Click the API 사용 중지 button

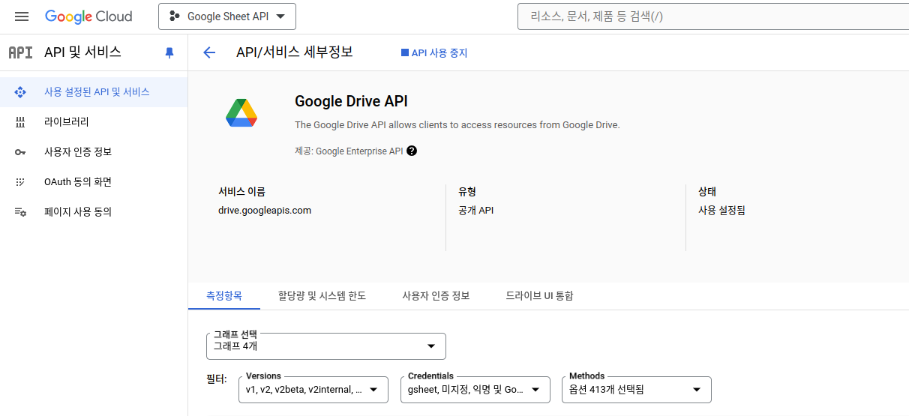tap(434, 53)
